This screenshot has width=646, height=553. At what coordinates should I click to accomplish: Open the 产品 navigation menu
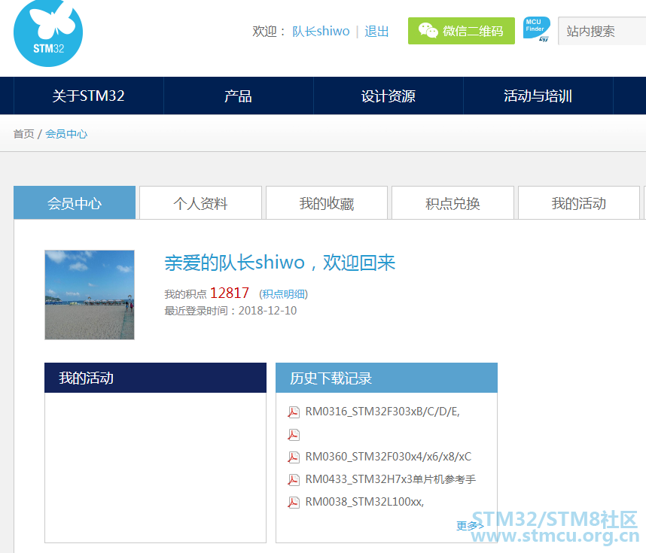(x=238, y=96)
